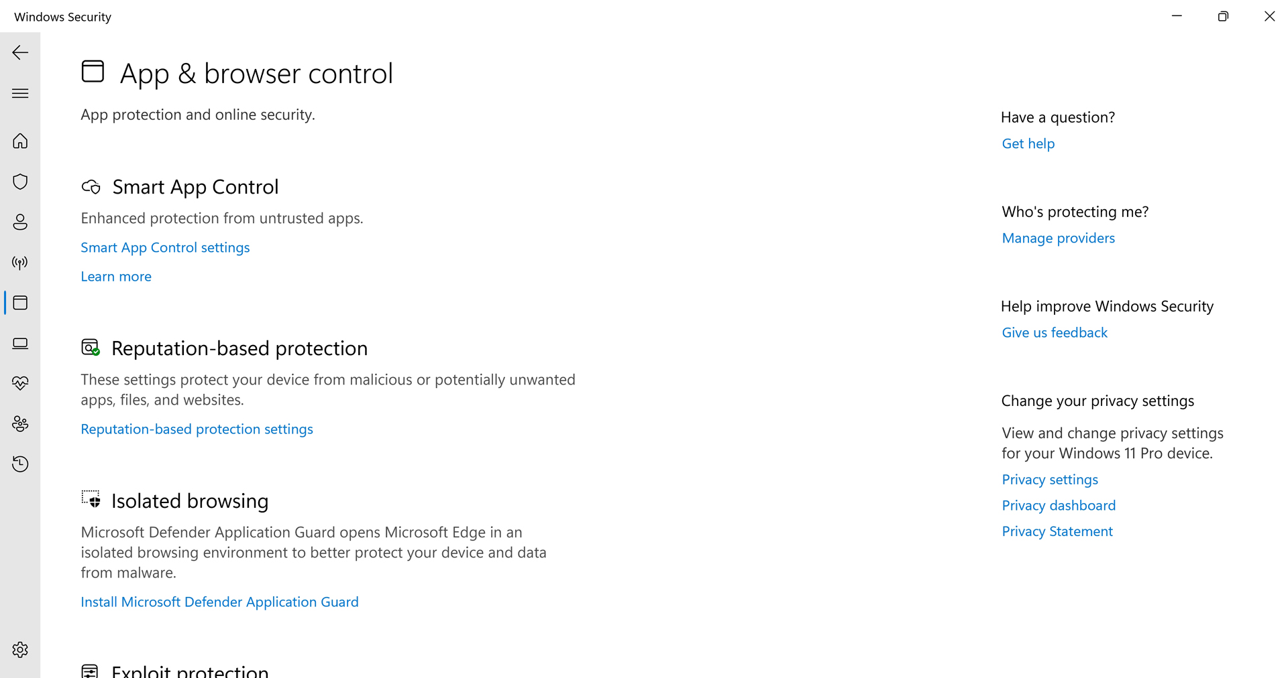This screenshot has width=1288, height=678.
Task: Expand the hamburger navigation menu
Action: tap(20, 93)
